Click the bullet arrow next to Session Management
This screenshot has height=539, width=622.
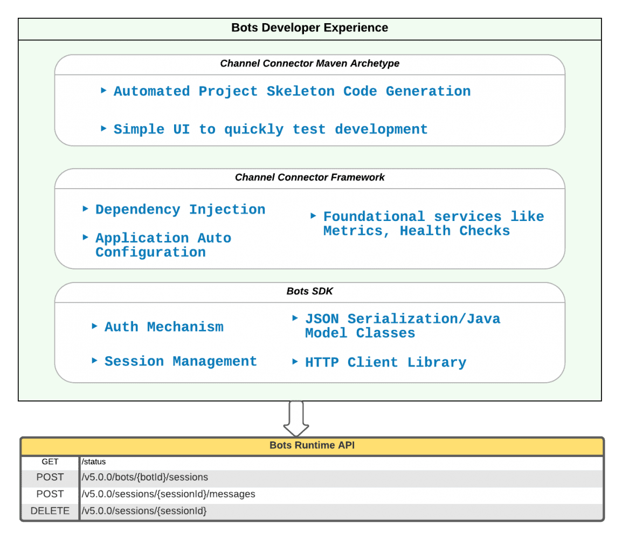[x=94, y=361]
